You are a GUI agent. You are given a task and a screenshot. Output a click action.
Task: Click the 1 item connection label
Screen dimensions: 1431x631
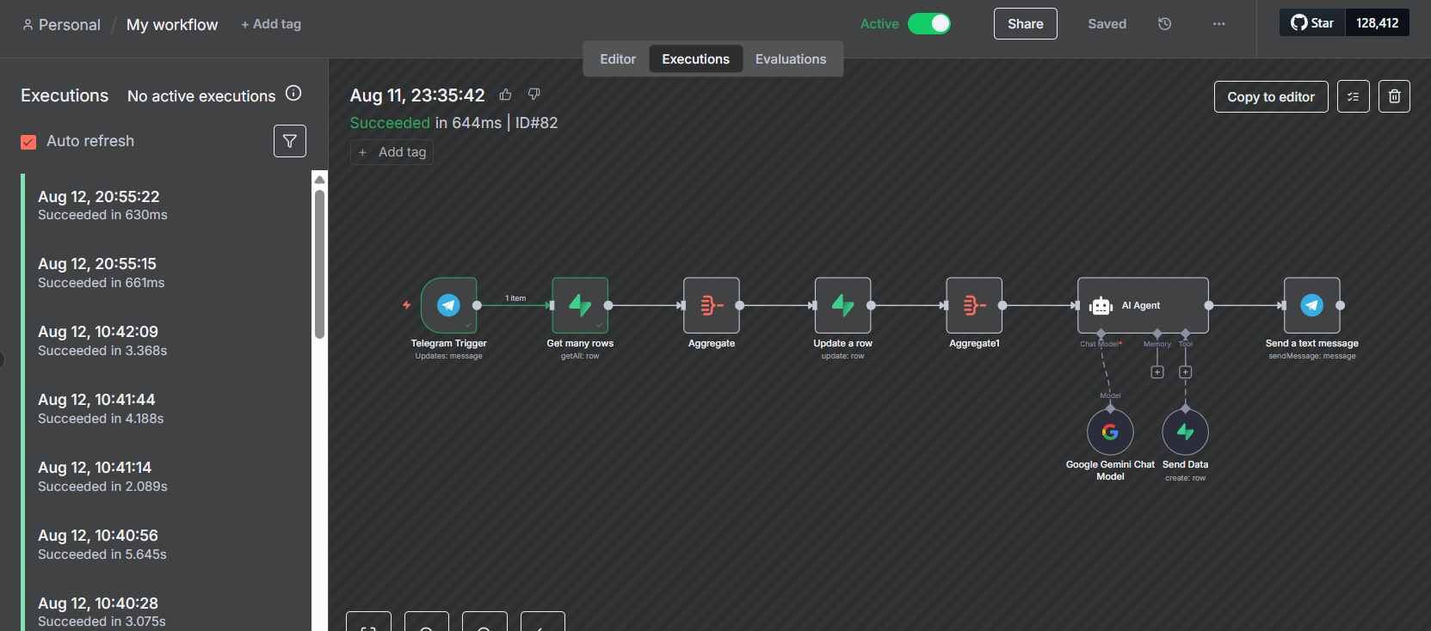pos(515,298)
